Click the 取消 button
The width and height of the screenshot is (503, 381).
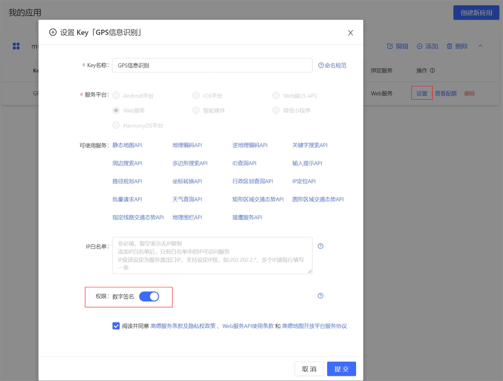[309, 369]
